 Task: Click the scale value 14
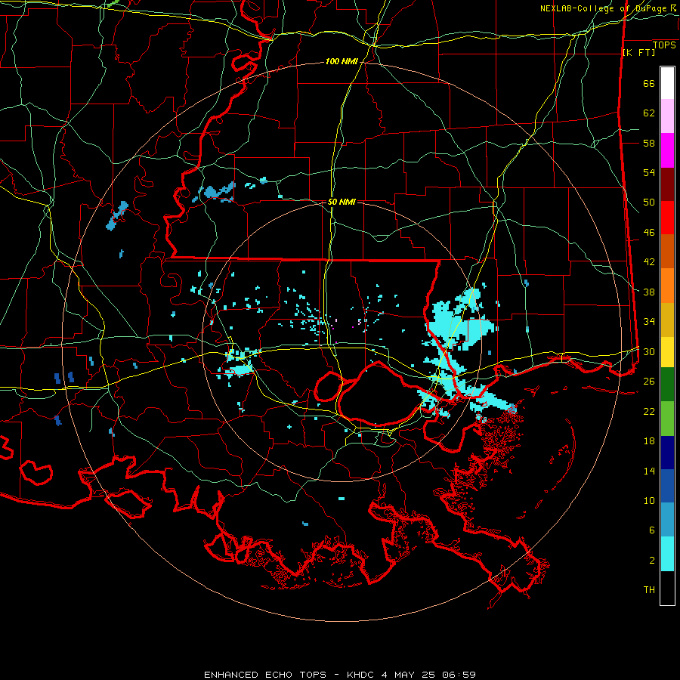[649, 471]
